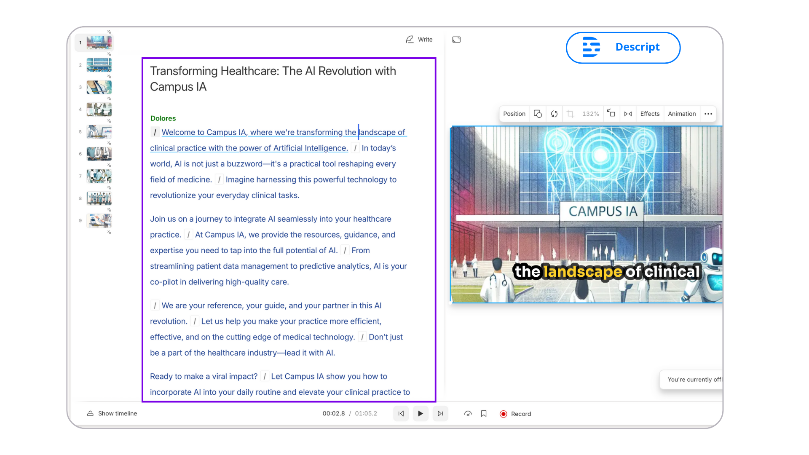Click the scene slash before 'Let us help'
Viewport: 809px width, 455px height.
(x=195, y=321)
